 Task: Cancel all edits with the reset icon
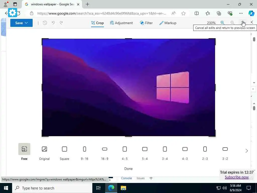(243, 23)
